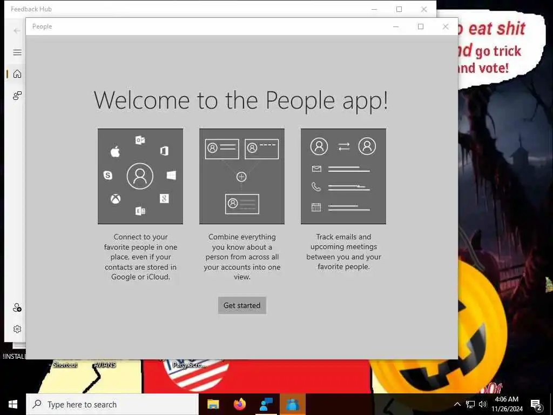
Task: Open Feedback Hub hamburger menu
Action: (17, 52)
